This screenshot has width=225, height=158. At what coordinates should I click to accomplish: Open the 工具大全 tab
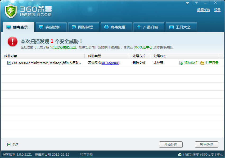182,27
